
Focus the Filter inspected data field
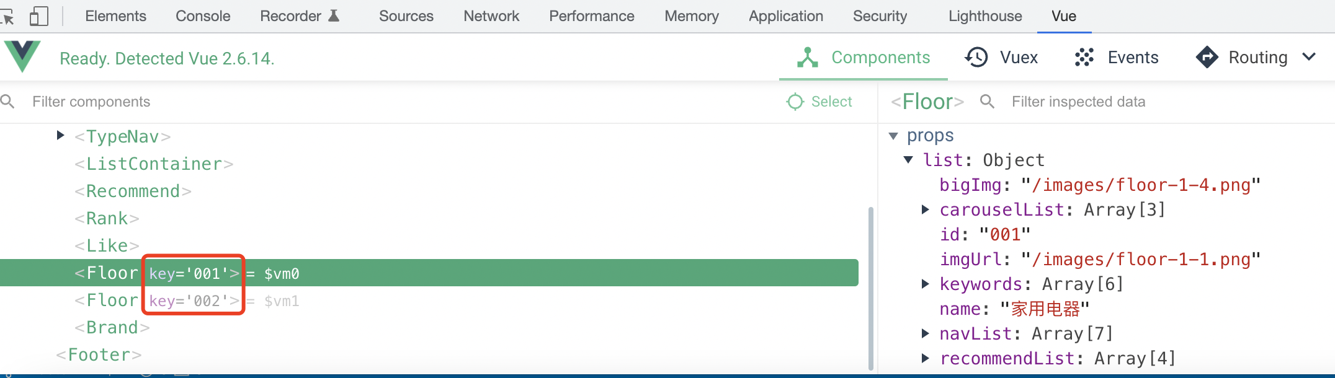(1078, 102)
